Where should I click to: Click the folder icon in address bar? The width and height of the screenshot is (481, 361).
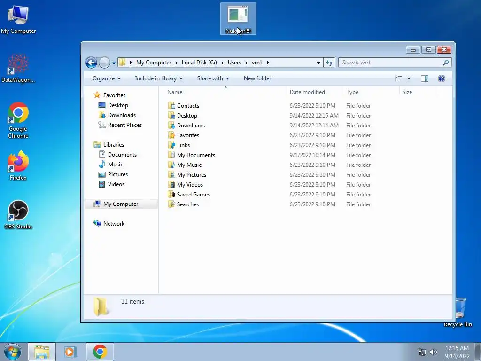point(123,63)
